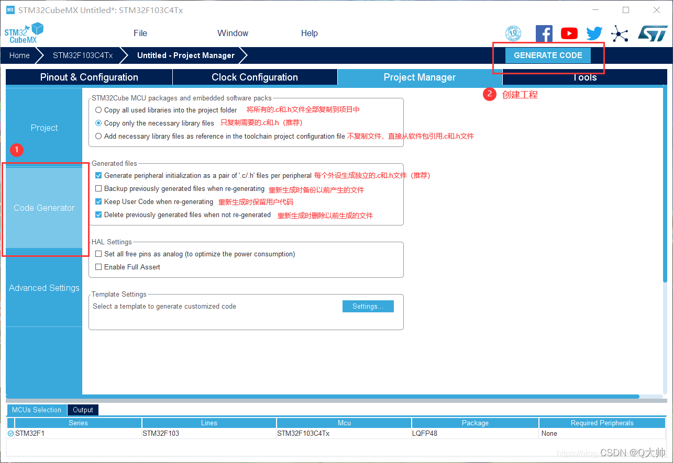Select Add necessary library files as reference
The height and width of the screenshot is (463, 673).
(98, 136)
